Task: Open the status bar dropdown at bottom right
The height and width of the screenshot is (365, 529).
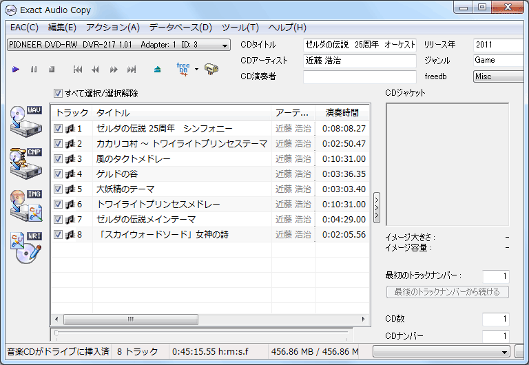Action: pos(442,352)
